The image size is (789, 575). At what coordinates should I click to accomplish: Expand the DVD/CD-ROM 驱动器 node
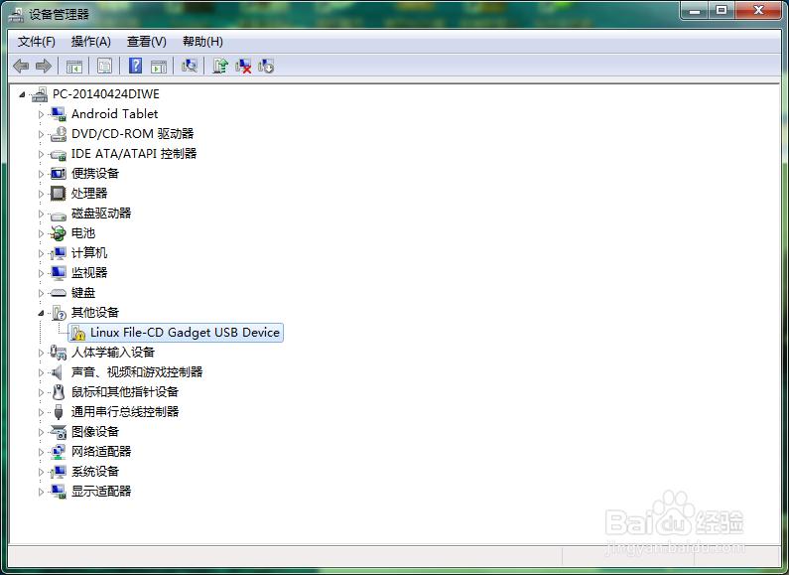point(42,134)
